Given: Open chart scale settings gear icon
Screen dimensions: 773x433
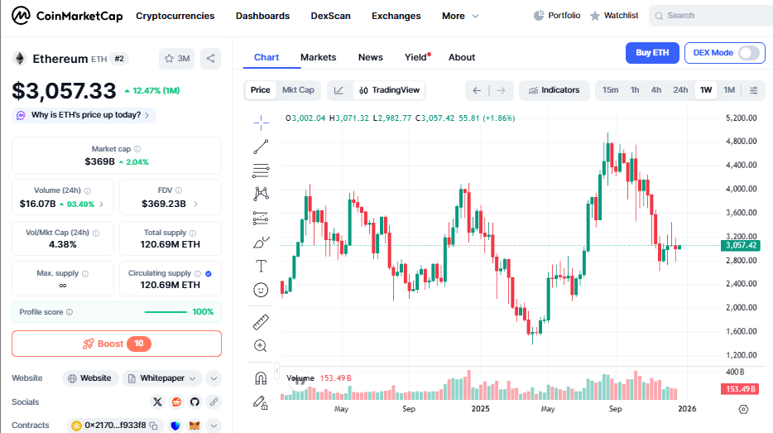Looking at the screenshot, I should [743, 409].
